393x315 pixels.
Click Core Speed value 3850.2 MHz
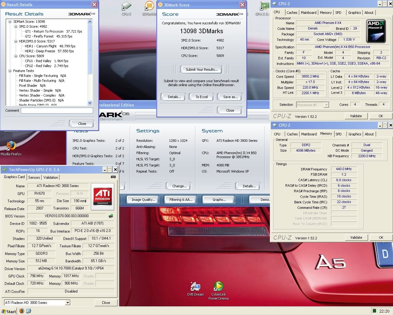point(310,76)
